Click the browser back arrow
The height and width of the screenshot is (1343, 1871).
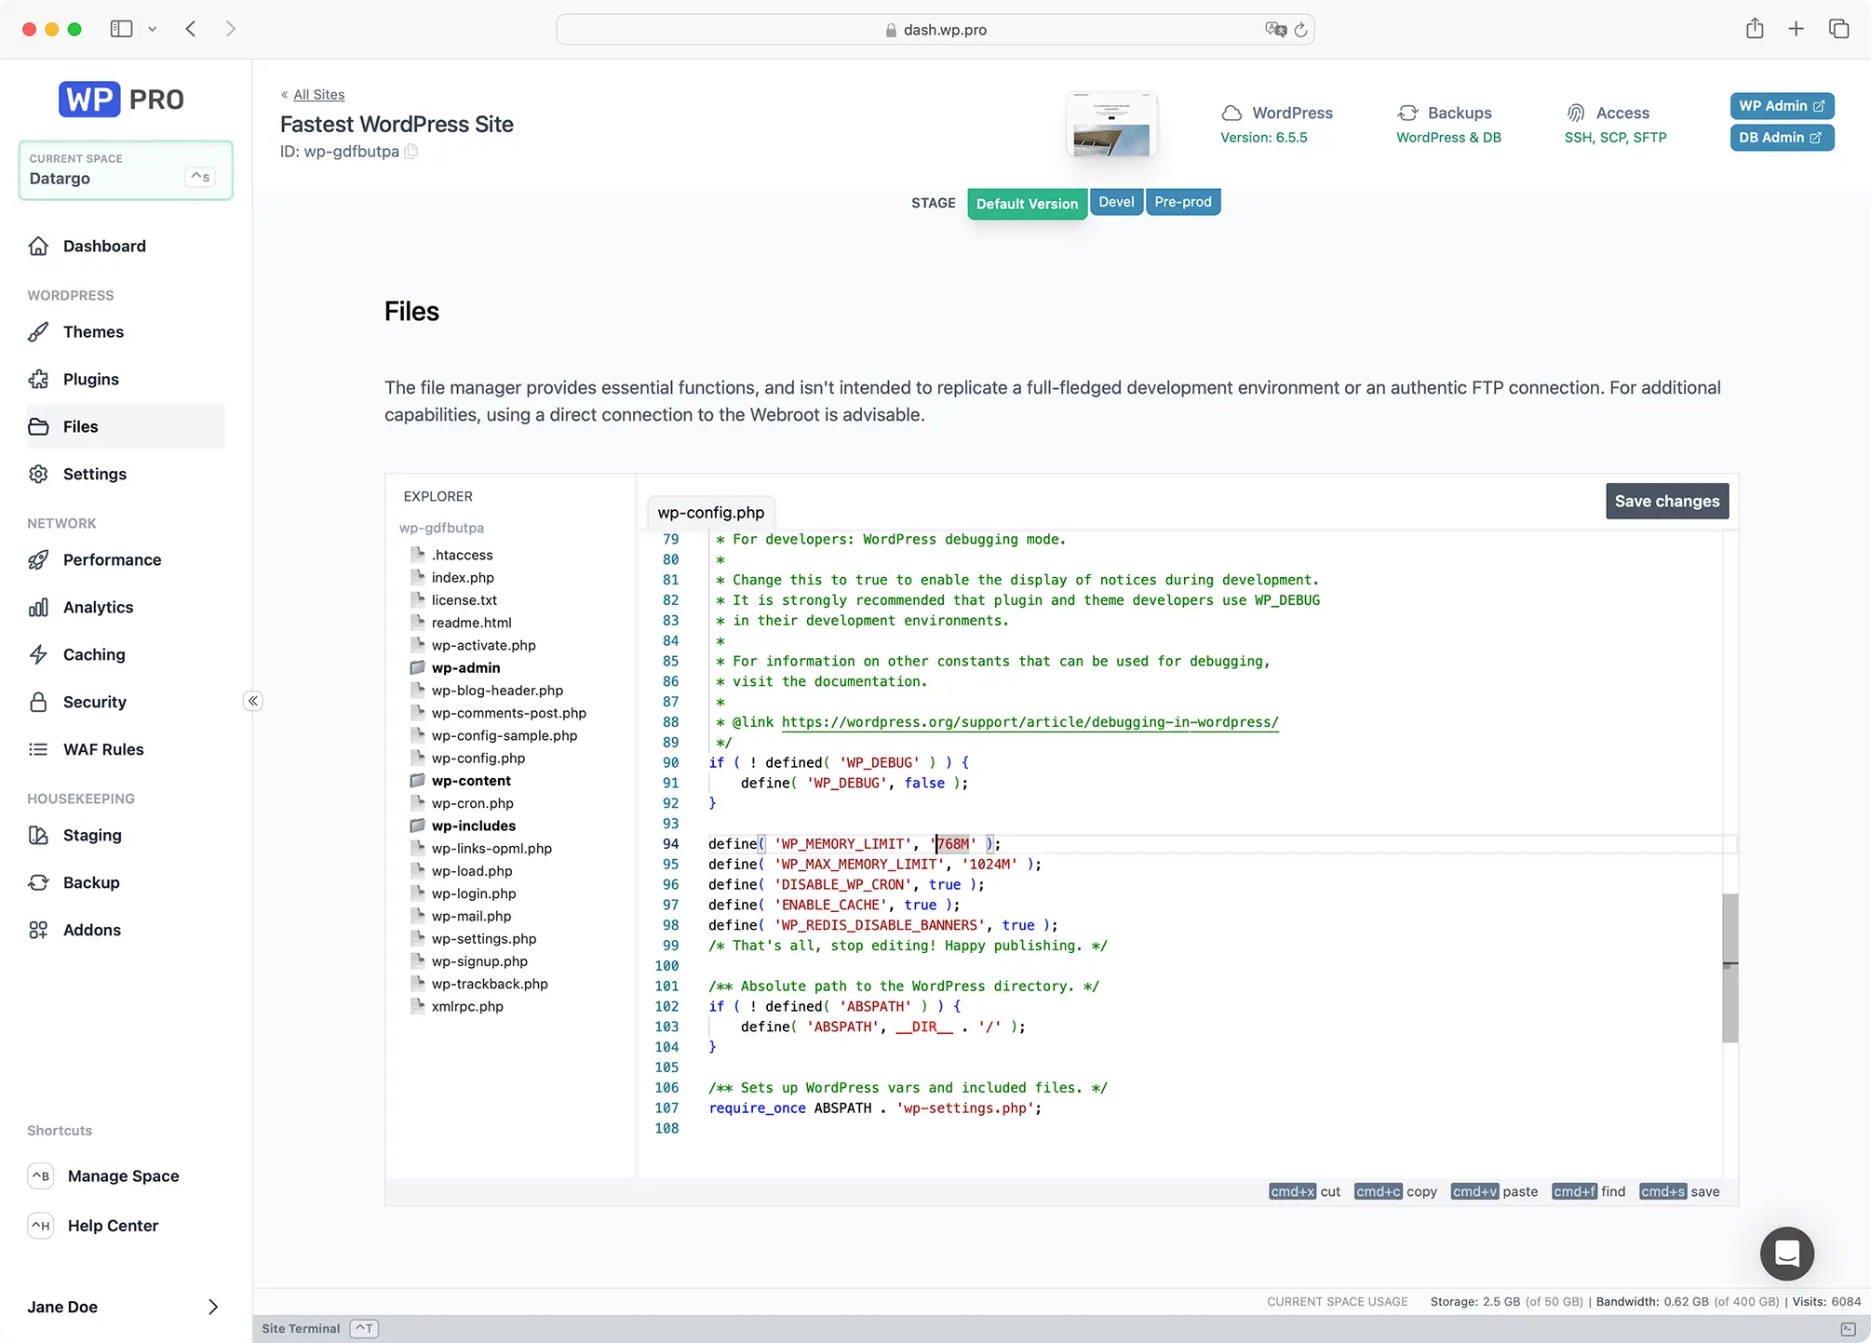[191, 29]
